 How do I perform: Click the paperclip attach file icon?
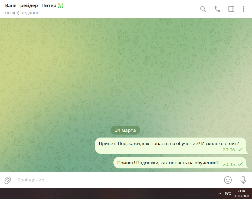pos(8,180)
